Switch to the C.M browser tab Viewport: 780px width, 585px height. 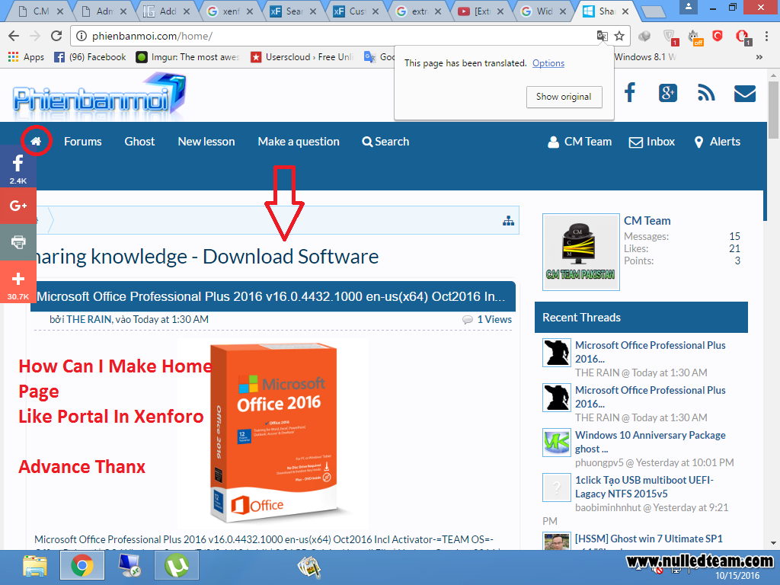click(40, 11)
